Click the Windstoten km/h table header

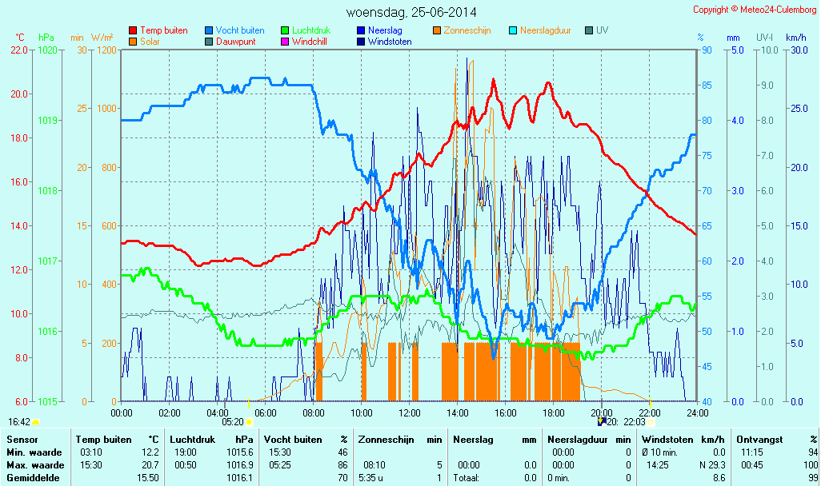tap(683, 439)
